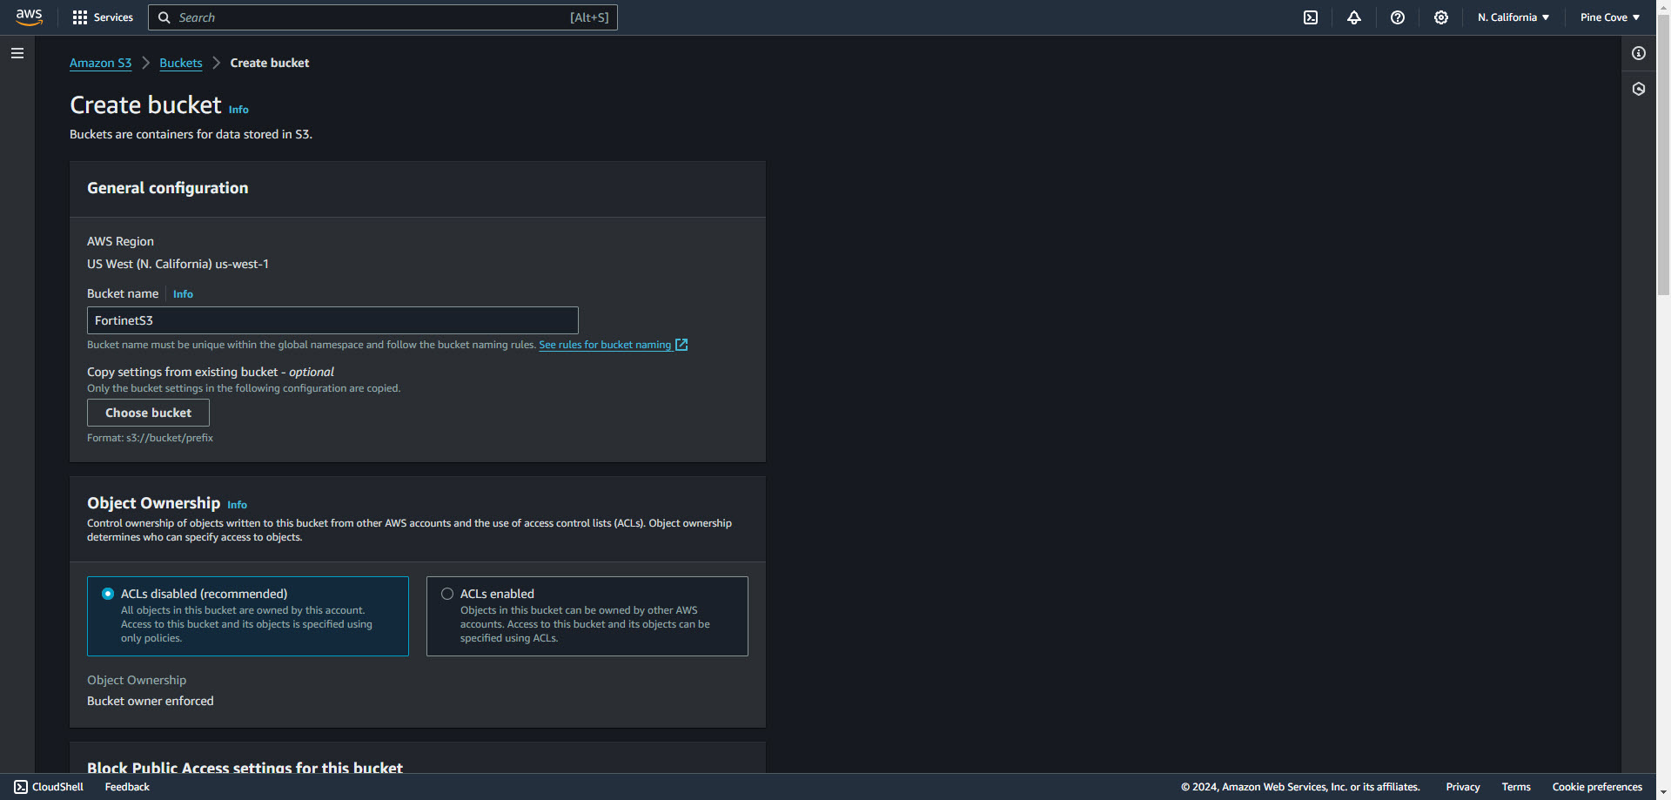1671x800 pixels.
Task: Open Info link next to Object Ownership
Action: coord(237,505)
